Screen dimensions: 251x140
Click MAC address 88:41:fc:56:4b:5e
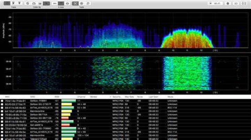pyautogui.click(x=15, y=132)
